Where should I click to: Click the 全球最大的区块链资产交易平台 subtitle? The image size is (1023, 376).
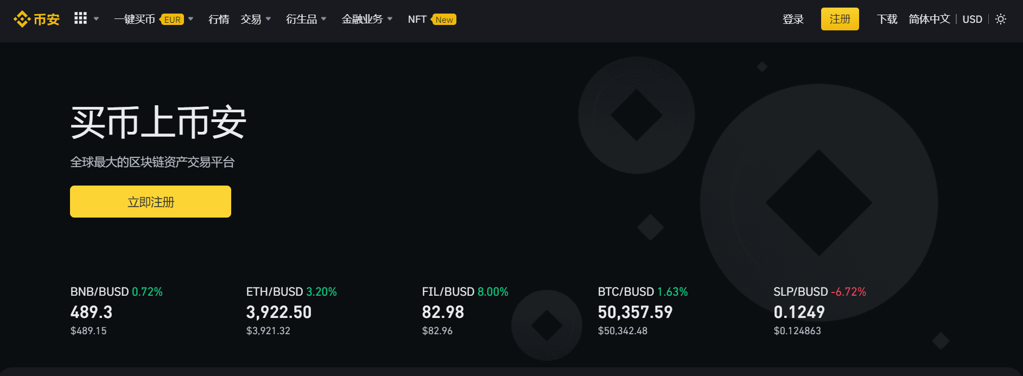153,162
